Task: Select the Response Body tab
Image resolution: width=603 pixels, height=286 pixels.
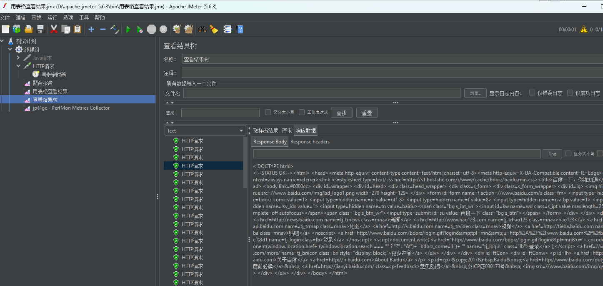Action: (x=270, y=142)
